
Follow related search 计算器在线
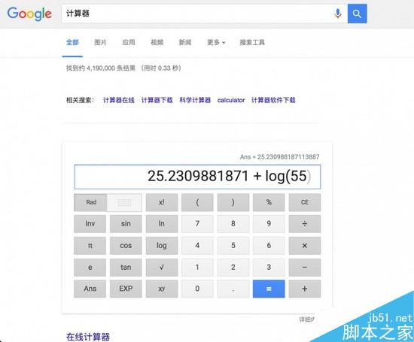(119, 100)
